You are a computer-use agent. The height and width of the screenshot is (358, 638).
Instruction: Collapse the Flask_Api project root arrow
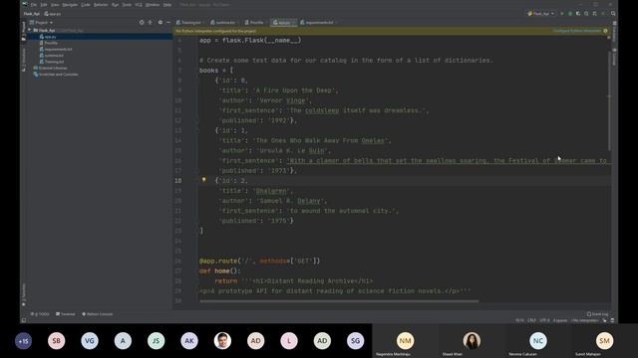29,30
